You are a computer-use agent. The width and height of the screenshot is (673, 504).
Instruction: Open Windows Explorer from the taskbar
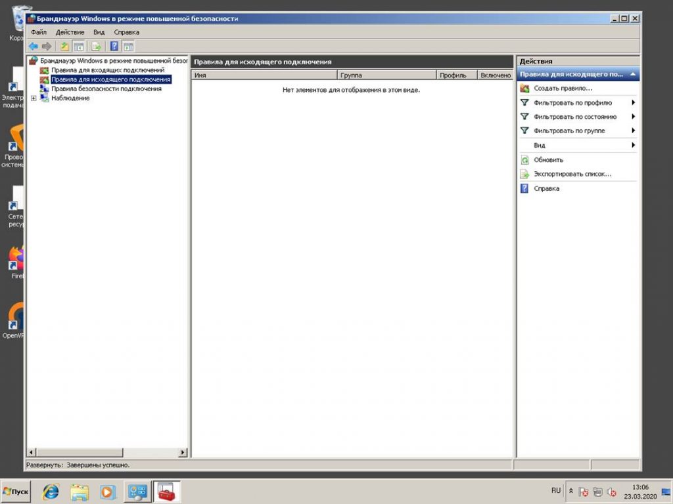(80, 492)
